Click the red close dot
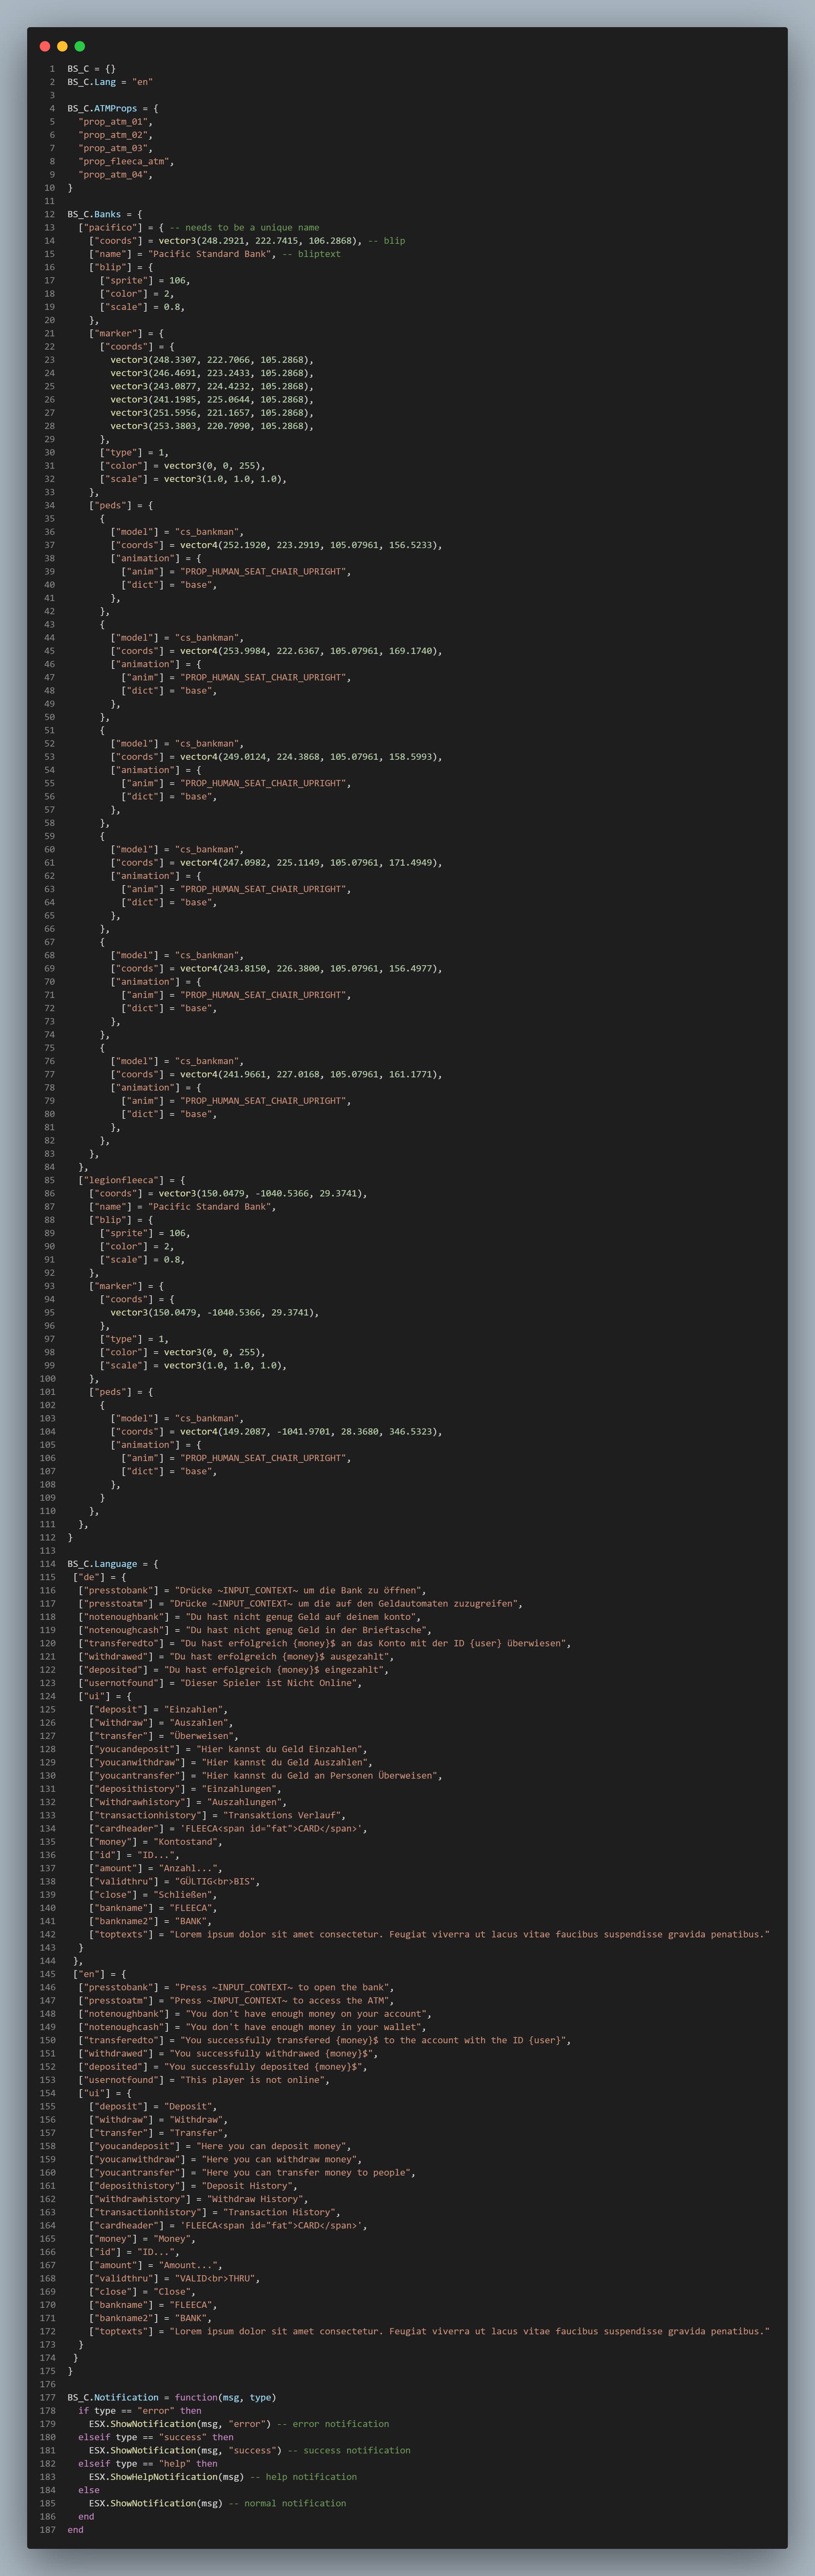Viewport: 815px width, 2576px height. click(45, 46)
